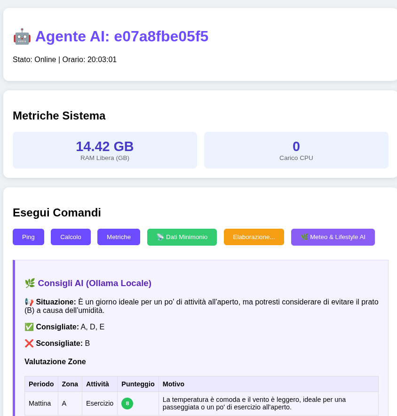Viewport: 397px width, 416px height.
Task: Fetch data with Dati Minimonio button
Action: 182,237
